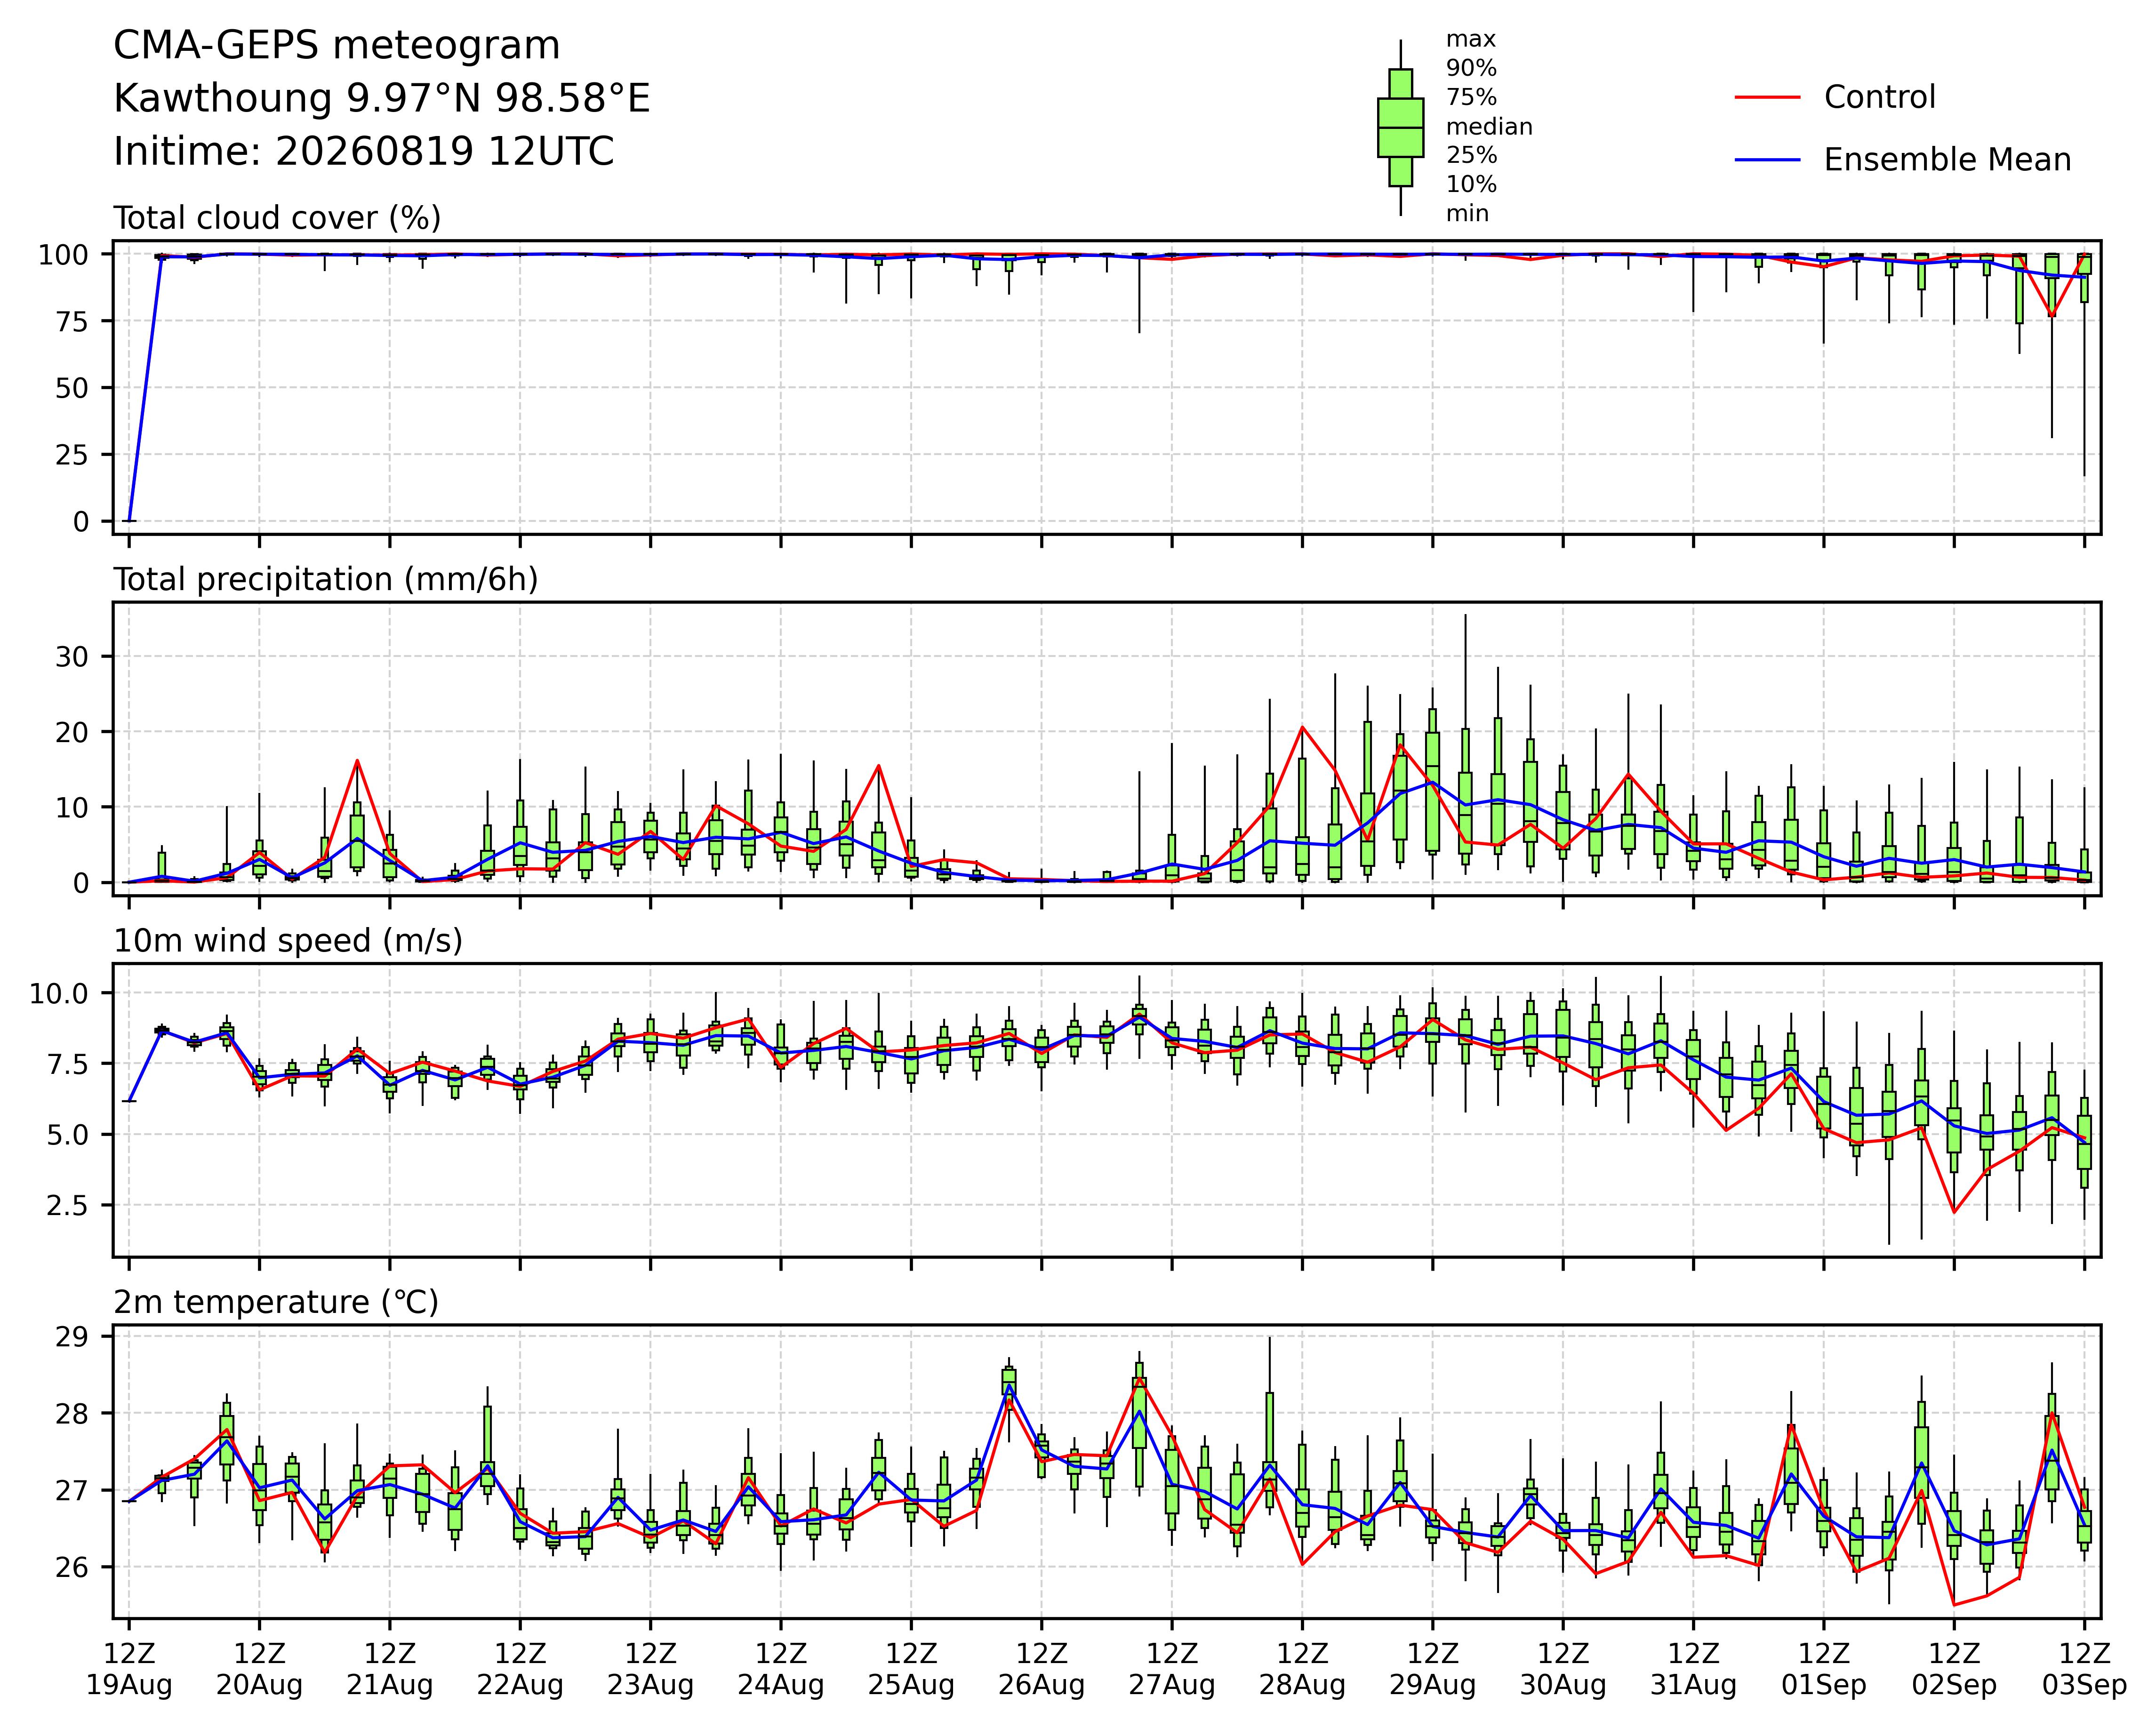Click the '12Z 27Aug' x-axis label

click(x=1172, y=1669)
